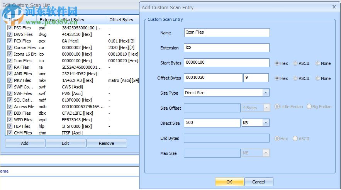Click the Offset Bytes value field

tap(213, 78)
